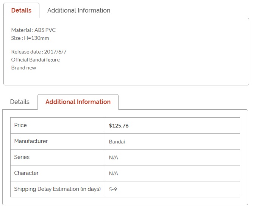Click the red Additional Information tab in lower panel
Screen dimensions: 253x211
[x=78, y=102]
